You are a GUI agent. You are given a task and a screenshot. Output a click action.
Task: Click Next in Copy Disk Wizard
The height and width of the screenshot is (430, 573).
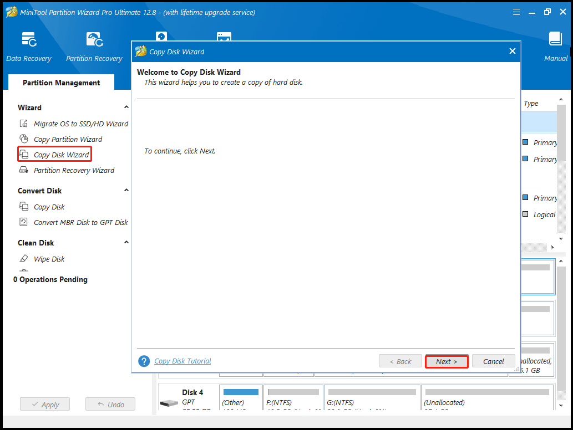coord(447,361)
